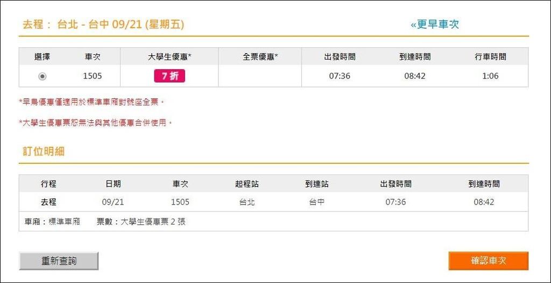The height and width of the screenshot is (283, 551).
Task: Click the 重新查詢 search again button
Action: click(59, 261)
